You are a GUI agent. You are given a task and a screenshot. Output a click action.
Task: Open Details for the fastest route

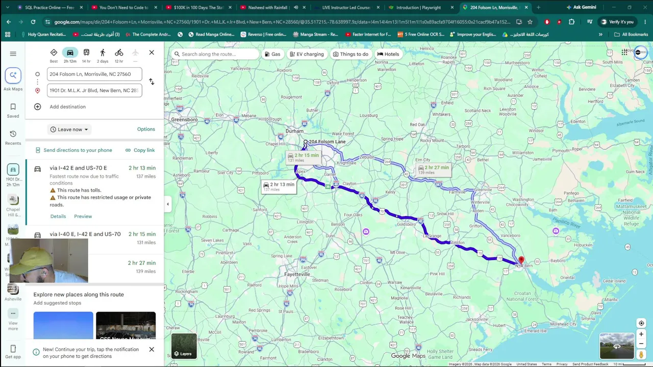[58, 217]
